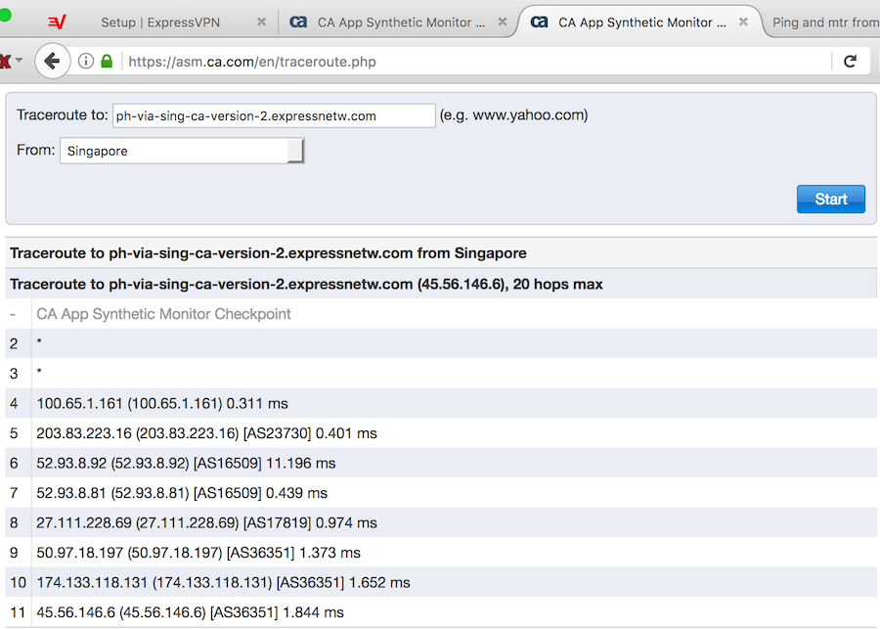Click the asterisk in hop 2 row
The image size is (880, 629).
click(x=39, y=342)
